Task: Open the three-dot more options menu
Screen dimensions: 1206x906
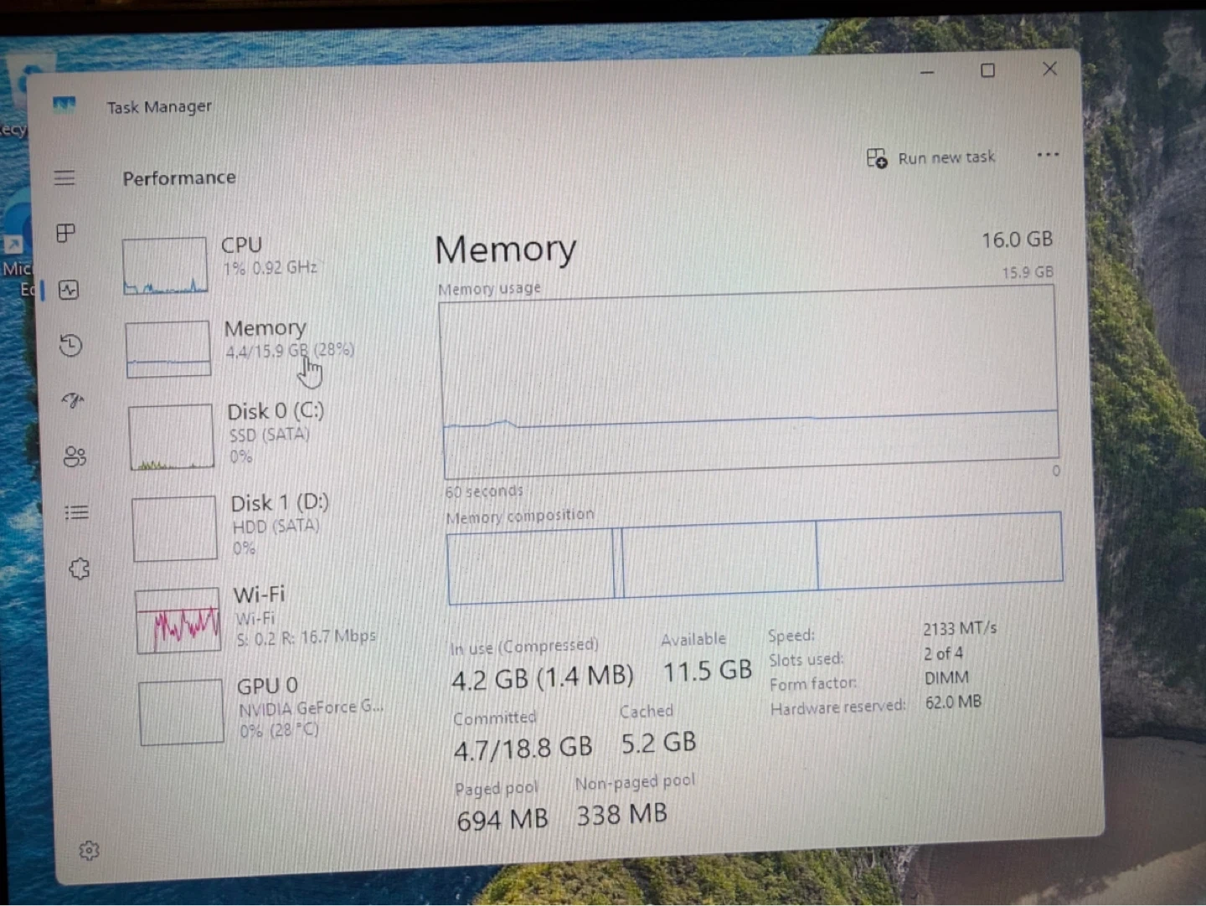Action: point(1047,155)
